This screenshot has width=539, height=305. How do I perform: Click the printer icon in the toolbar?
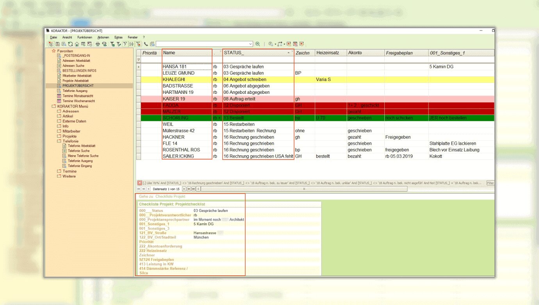point(98,44)
